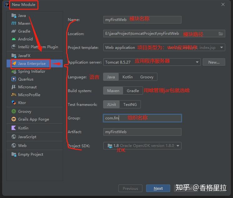Select Java Enterprise module type
Image resolution: width=233 pixels, height=198 pixels.
35,64
